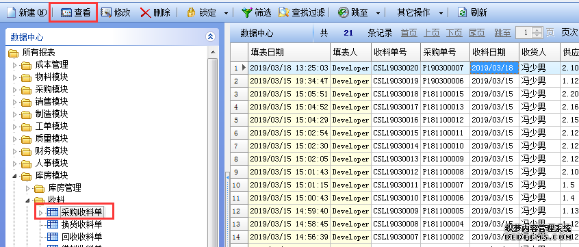Click the red 删除 delete icon

tap(146, 13)
